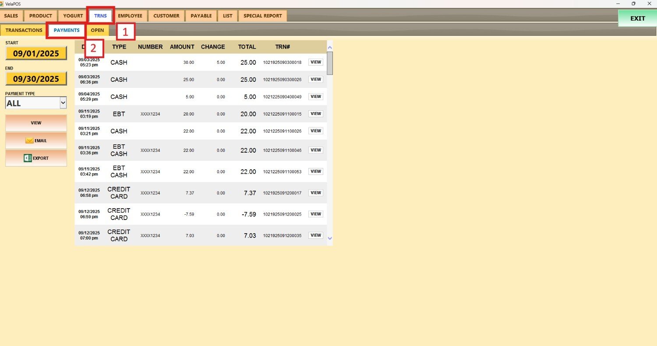Click the Excel icon on Export button
The height and width of the screenshot is (346, 657).
point(28,158)
